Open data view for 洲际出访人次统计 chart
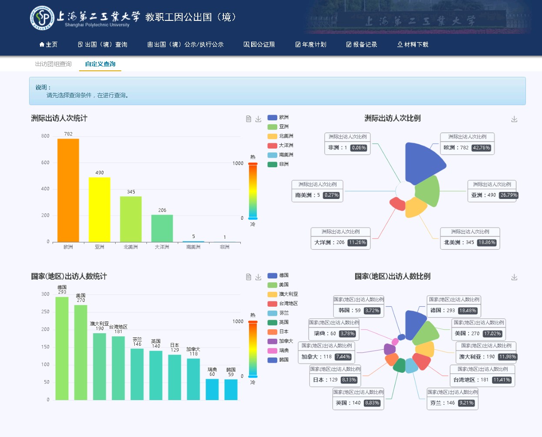The width and height of the screenshot is (542, 437). click(x=249, y=119)
